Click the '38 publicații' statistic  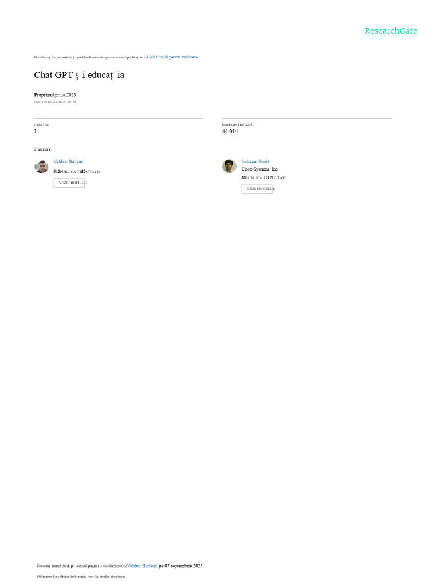254,177
